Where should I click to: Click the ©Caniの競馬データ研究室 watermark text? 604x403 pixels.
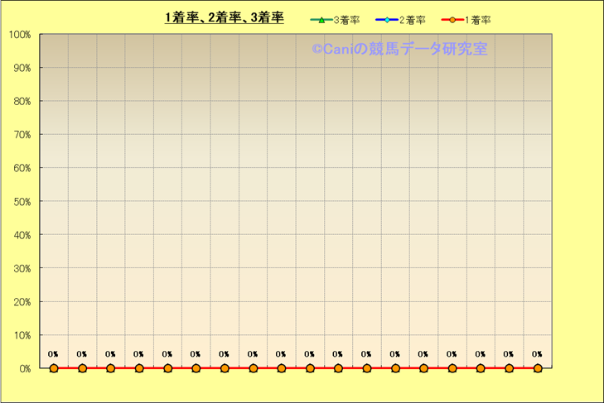click(x=399, y=49)
